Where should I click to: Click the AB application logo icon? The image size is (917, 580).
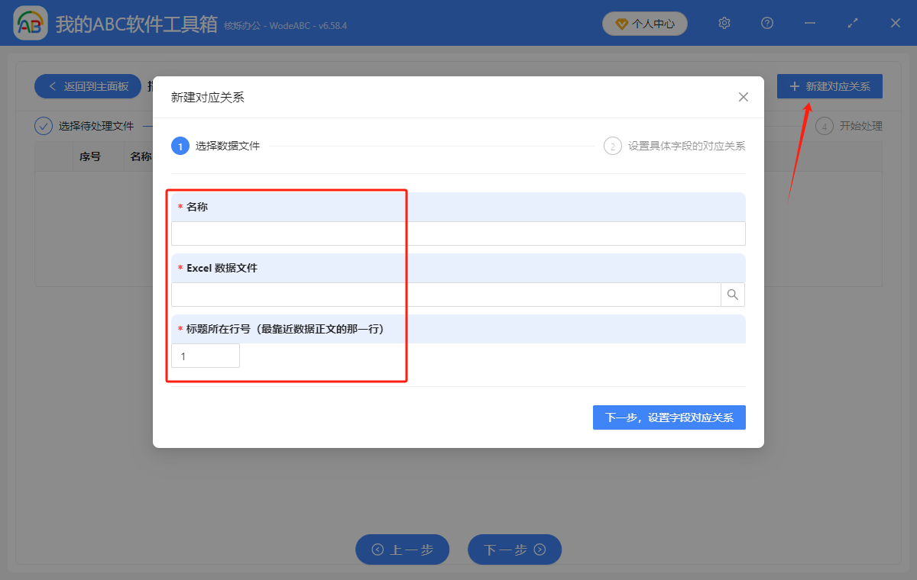pyautogui.click(x=30, y=23)
